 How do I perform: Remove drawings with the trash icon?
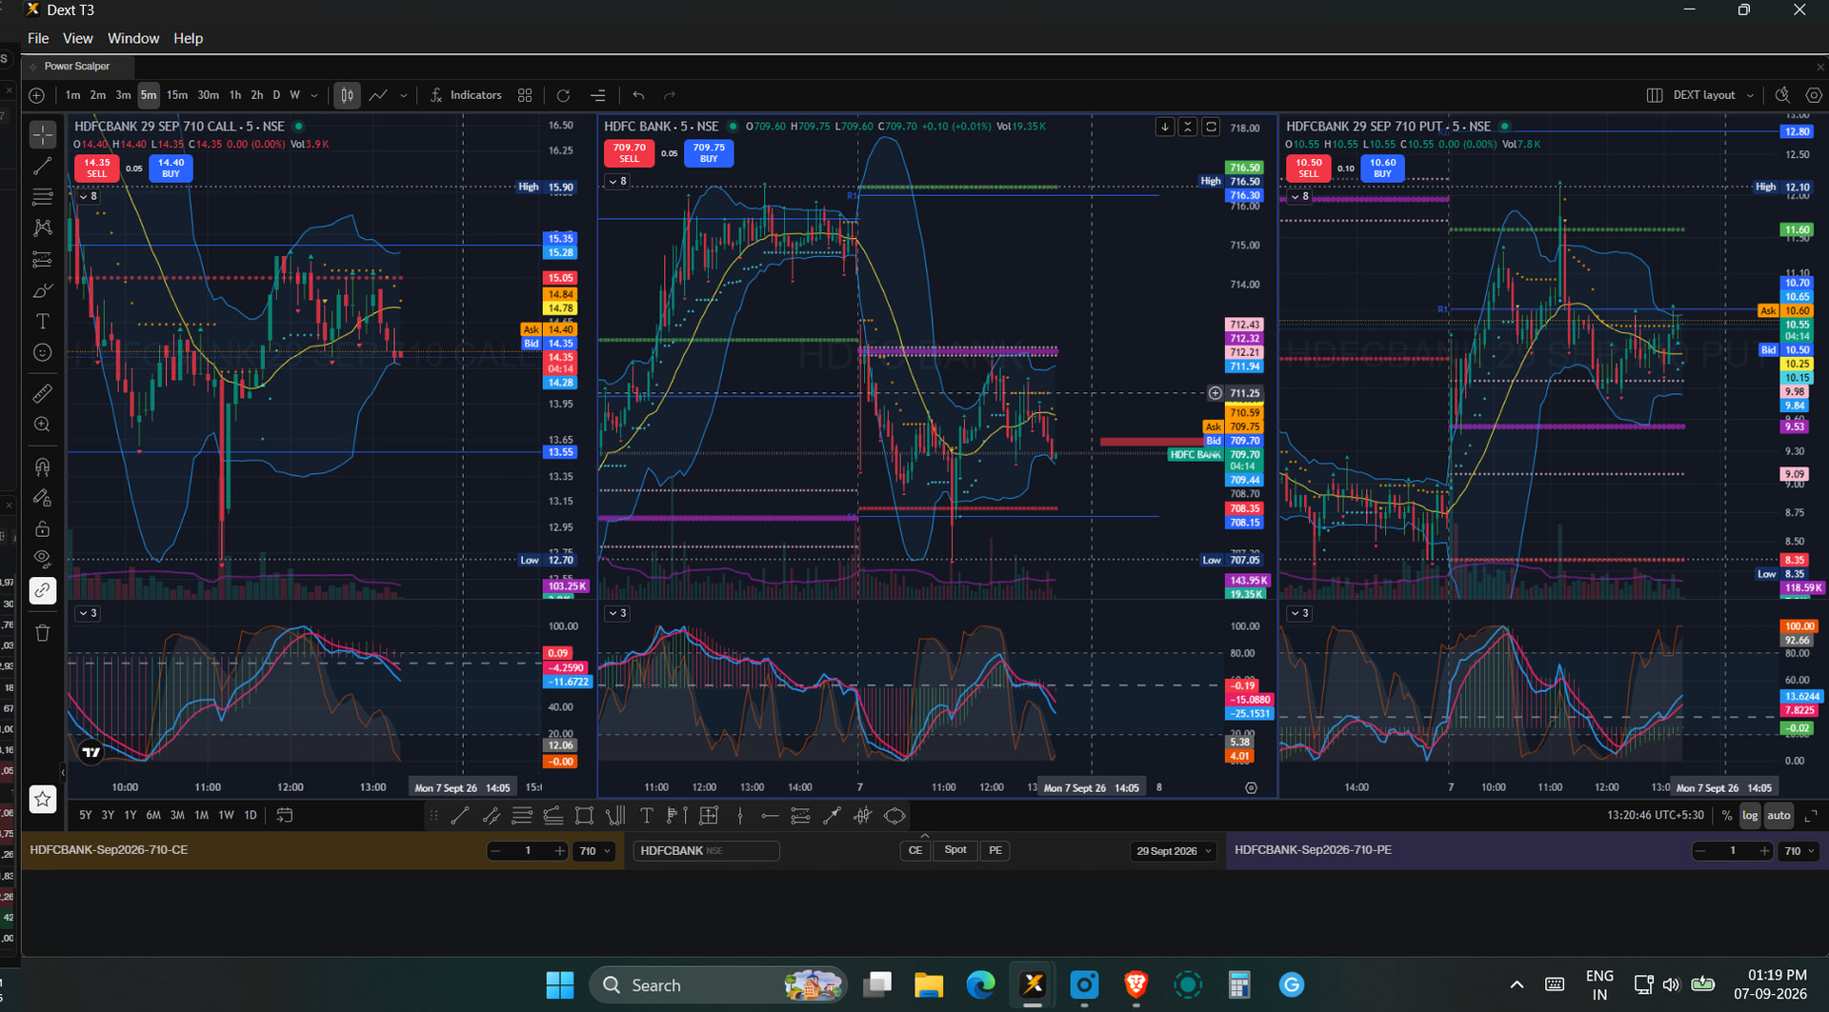click(x=43, y=633)
